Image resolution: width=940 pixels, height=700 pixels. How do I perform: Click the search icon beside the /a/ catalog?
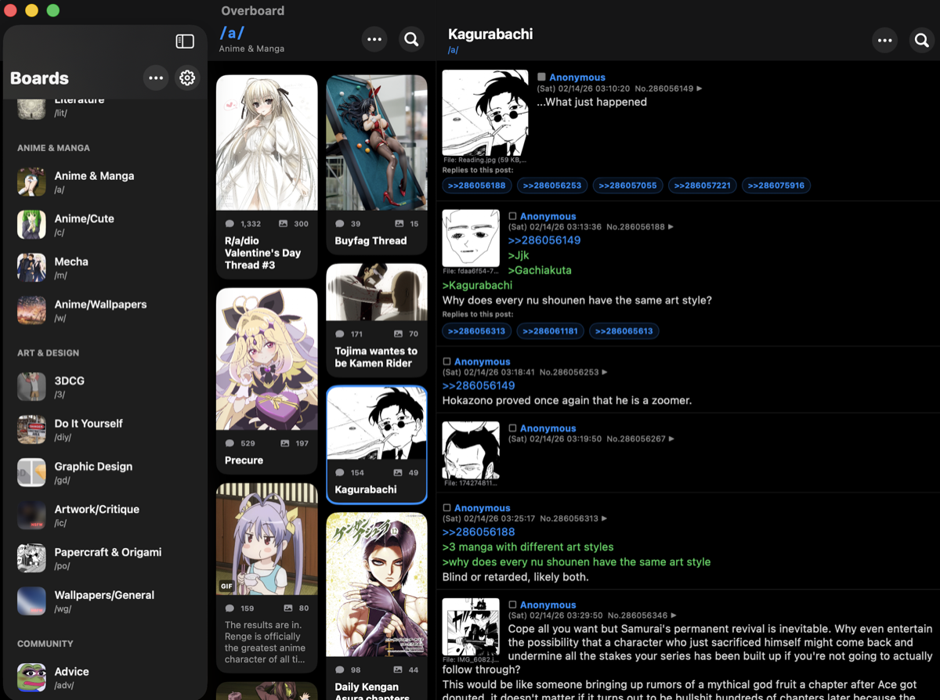pos(411,39)
